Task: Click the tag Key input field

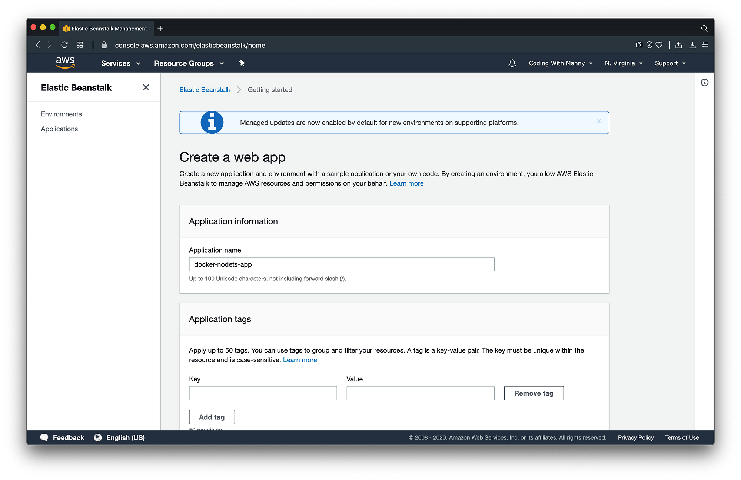Action: (x=263, y=393)
